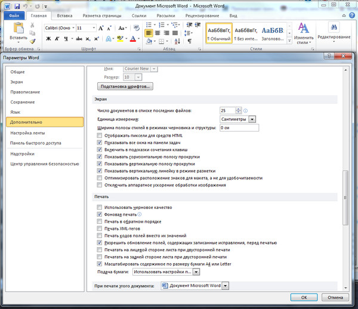Start a numbered list
The image size is (358, 309).
(x=162, y=24)
